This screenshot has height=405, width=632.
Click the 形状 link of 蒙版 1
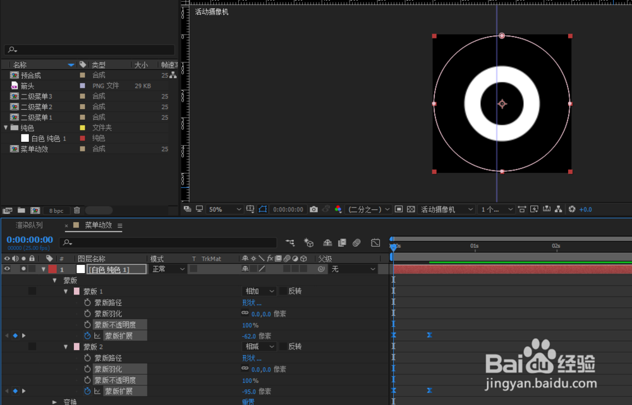coord(252,302)
